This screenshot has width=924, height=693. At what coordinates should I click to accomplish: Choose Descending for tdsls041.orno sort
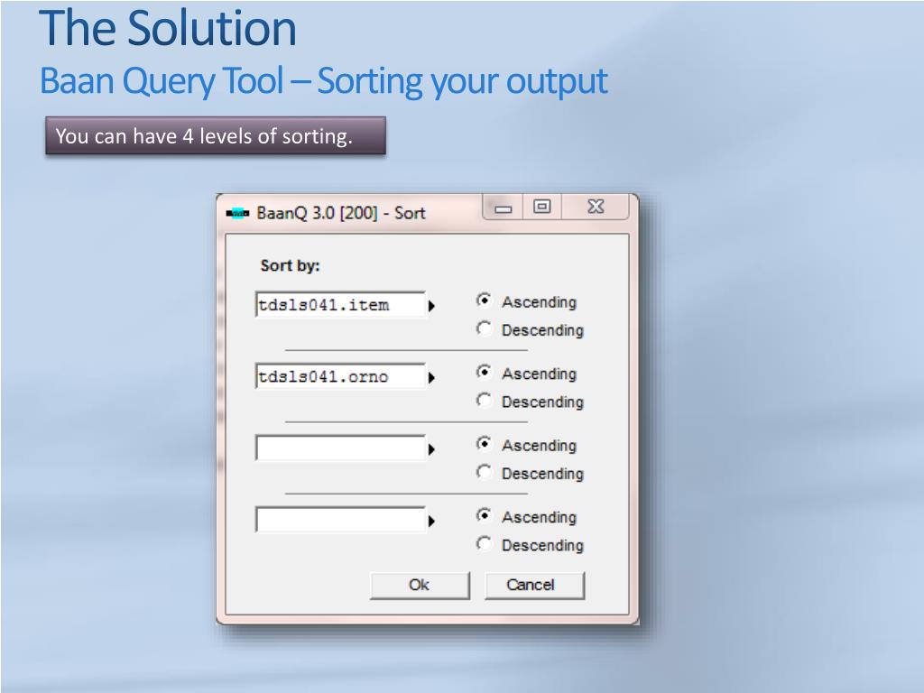click(x=484, y=400)
